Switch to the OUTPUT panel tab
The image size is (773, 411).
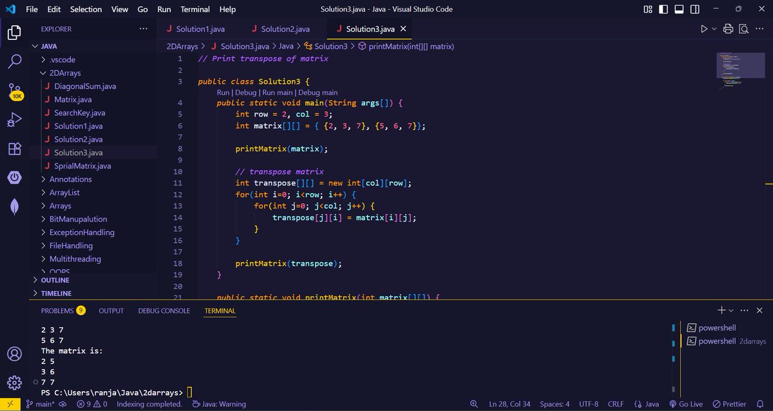111,311
